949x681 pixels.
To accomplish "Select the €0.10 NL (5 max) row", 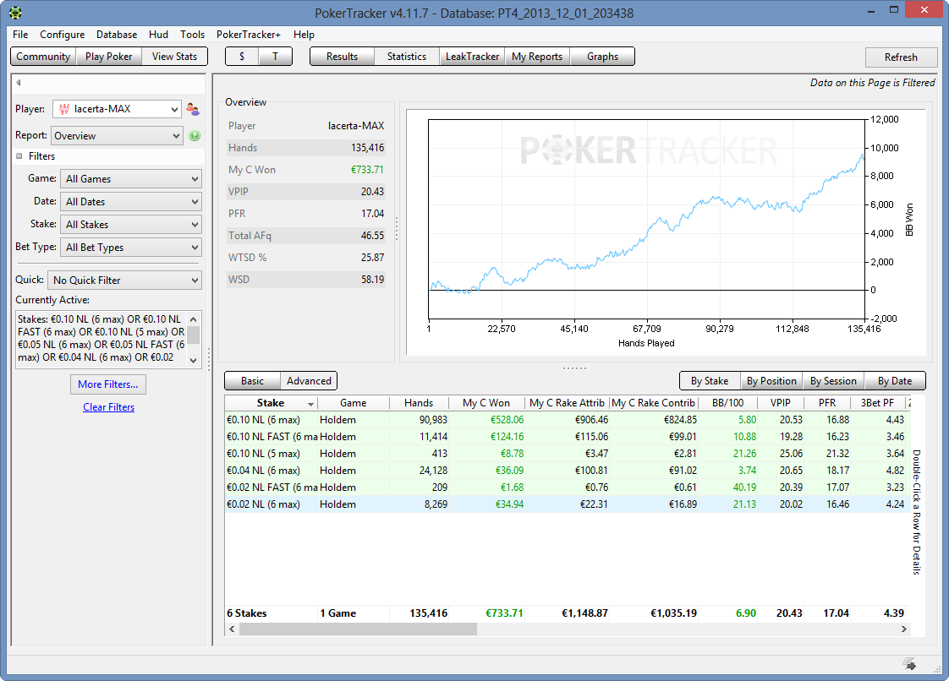I will (x=567, y=454).
